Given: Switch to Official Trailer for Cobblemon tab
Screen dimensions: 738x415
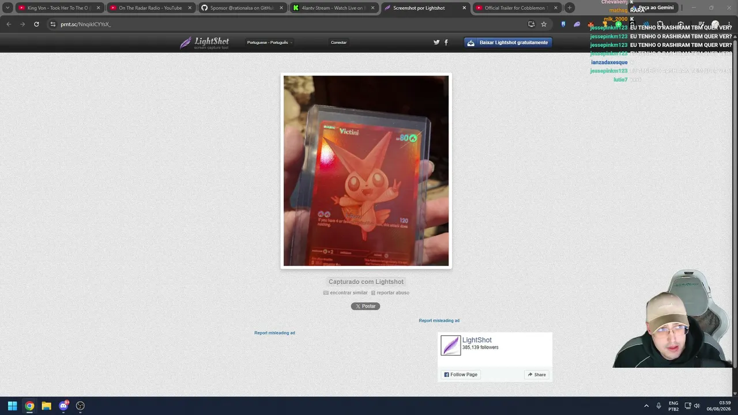Looking at the screenshot, I should coord(517,8).
